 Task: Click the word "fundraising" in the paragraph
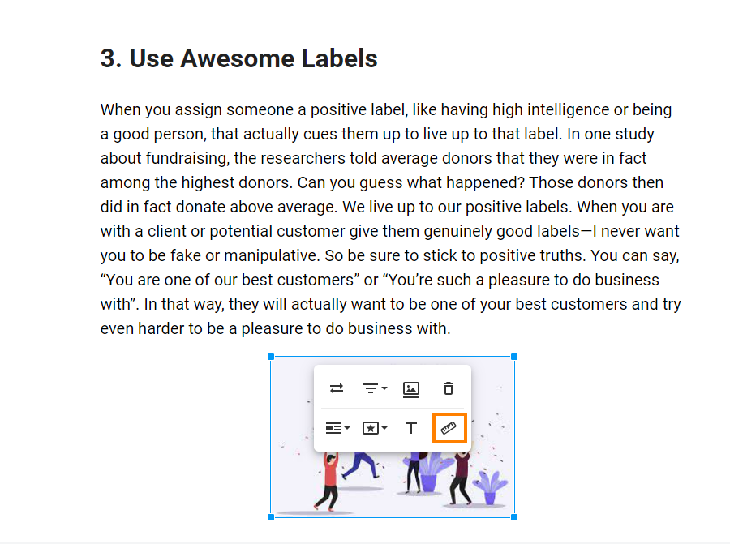point(187,159)
